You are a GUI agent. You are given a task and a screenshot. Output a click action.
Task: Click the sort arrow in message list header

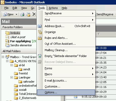click(99, 34)
